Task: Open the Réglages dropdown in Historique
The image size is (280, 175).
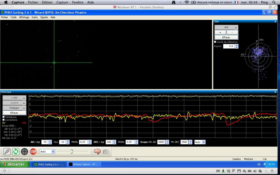Action: click(14, 108)
